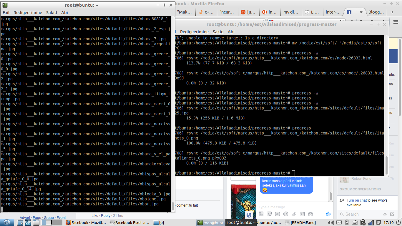The height and width of the screenshot is (226, 402).
Task: Take a photo with the camera icon
Action: coord(302,214)
